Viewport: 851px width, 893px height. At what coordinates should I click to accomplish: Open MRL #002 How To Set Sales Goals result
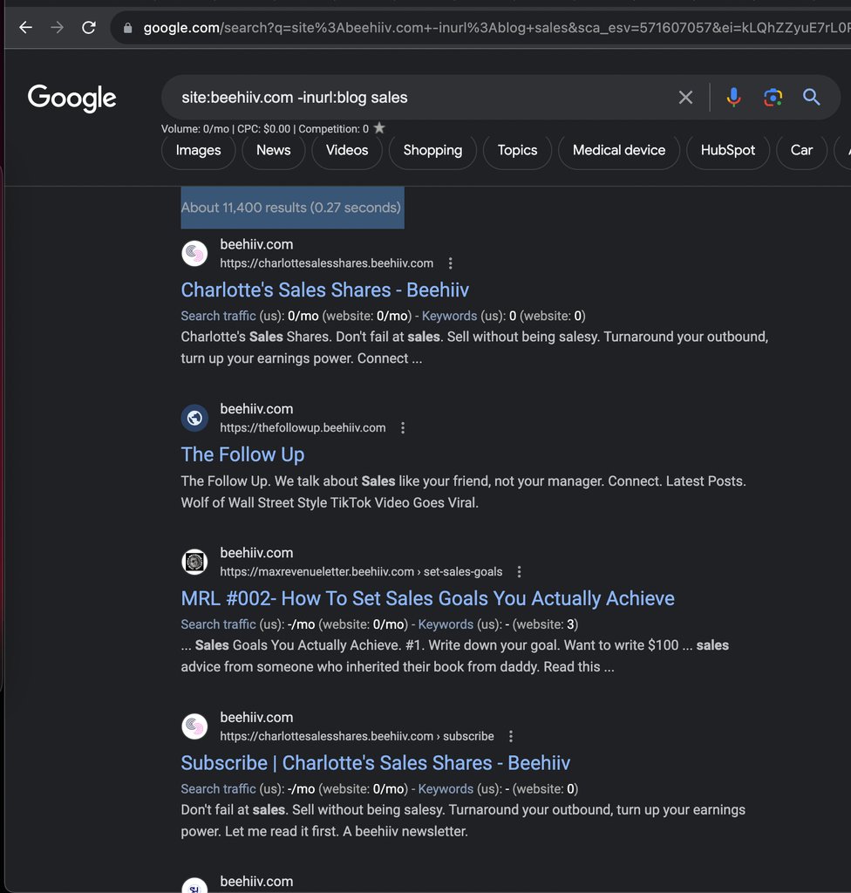(x=428, y=598)
